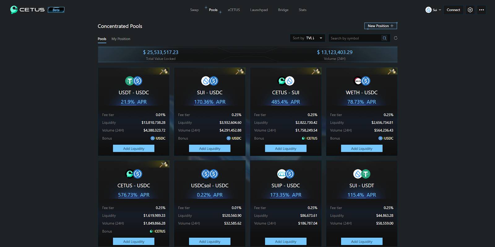Click the 115.4% APR link

[x=362, y=195]
